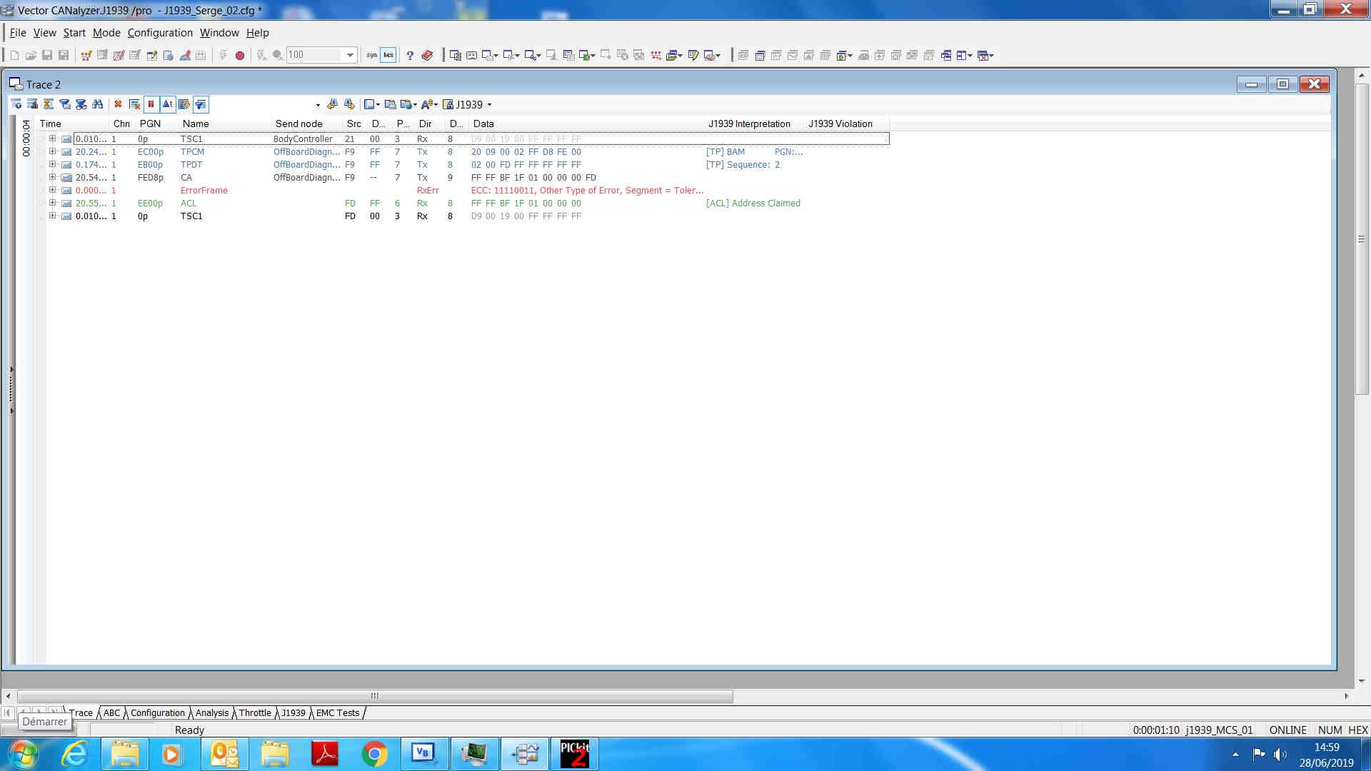Click the red X delete icon in Trace toolbar
This screenshot has height=771, width=1371.
pos(118,104)
